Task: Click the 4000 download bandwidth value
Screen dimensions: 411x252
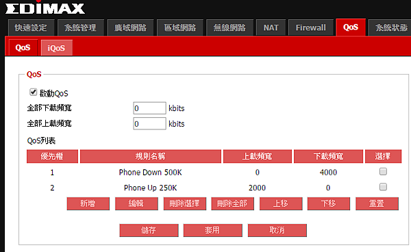Action: click(328, 173)
